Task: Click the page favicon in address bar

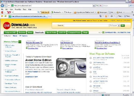Action: coord(13,6)
